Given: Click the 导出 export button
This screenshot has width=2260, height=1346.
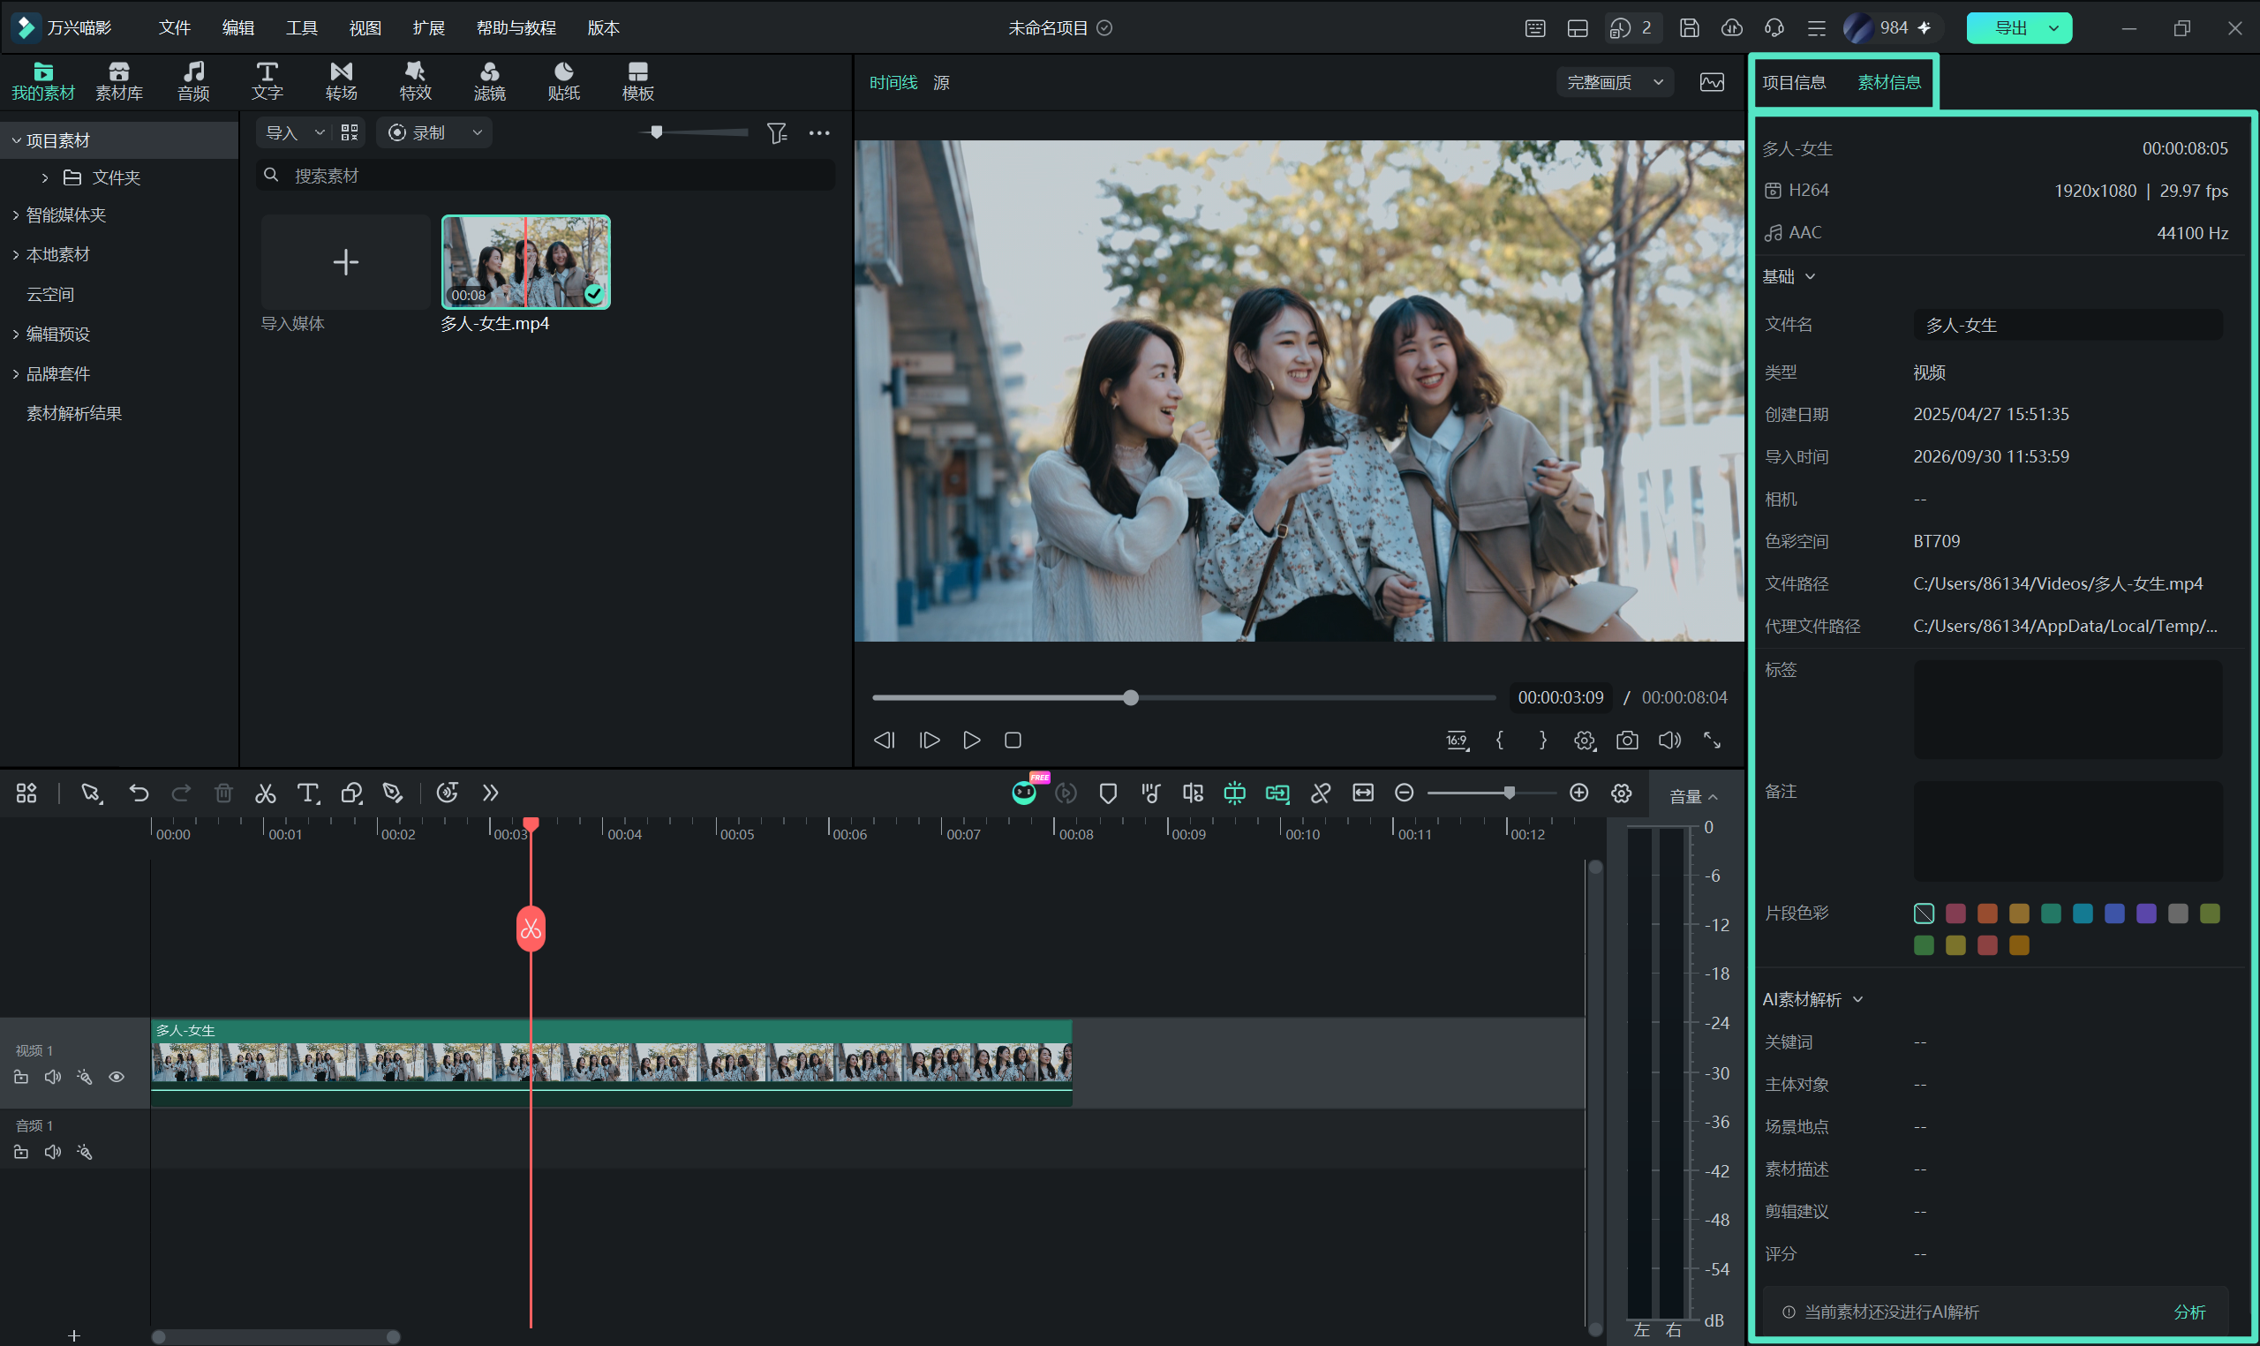Looking at the screenshot, I should tap(2010, 28).
